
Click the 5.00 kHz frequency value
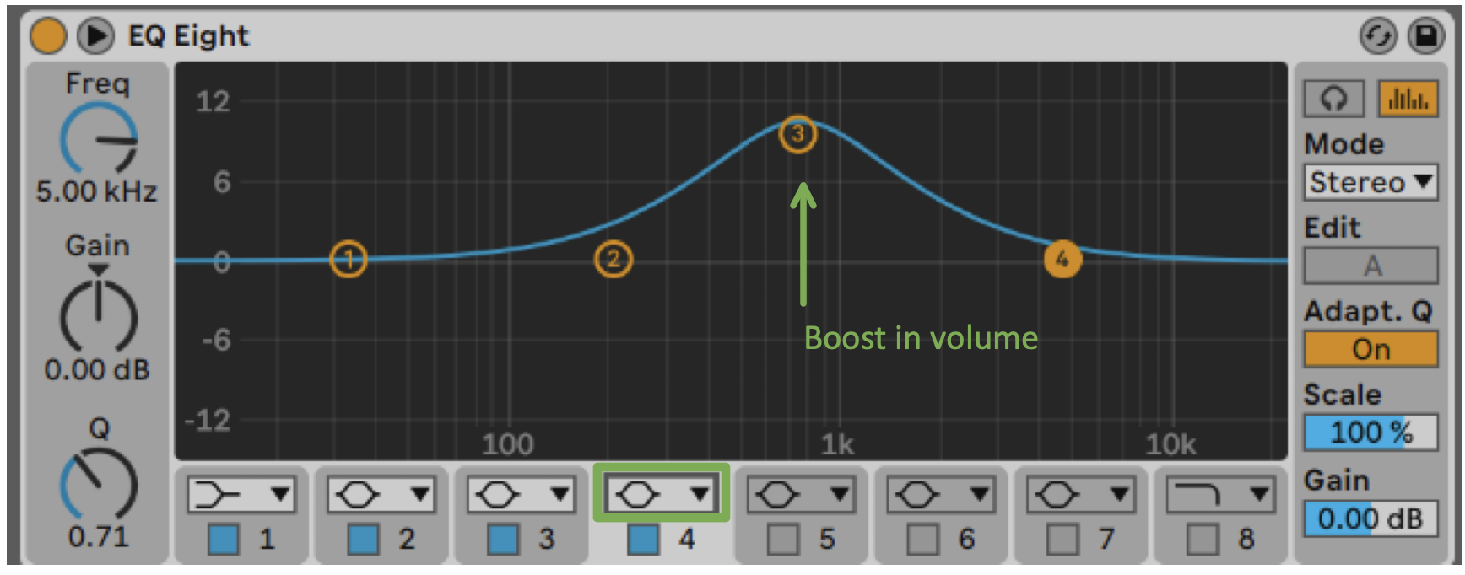(96, 191)
